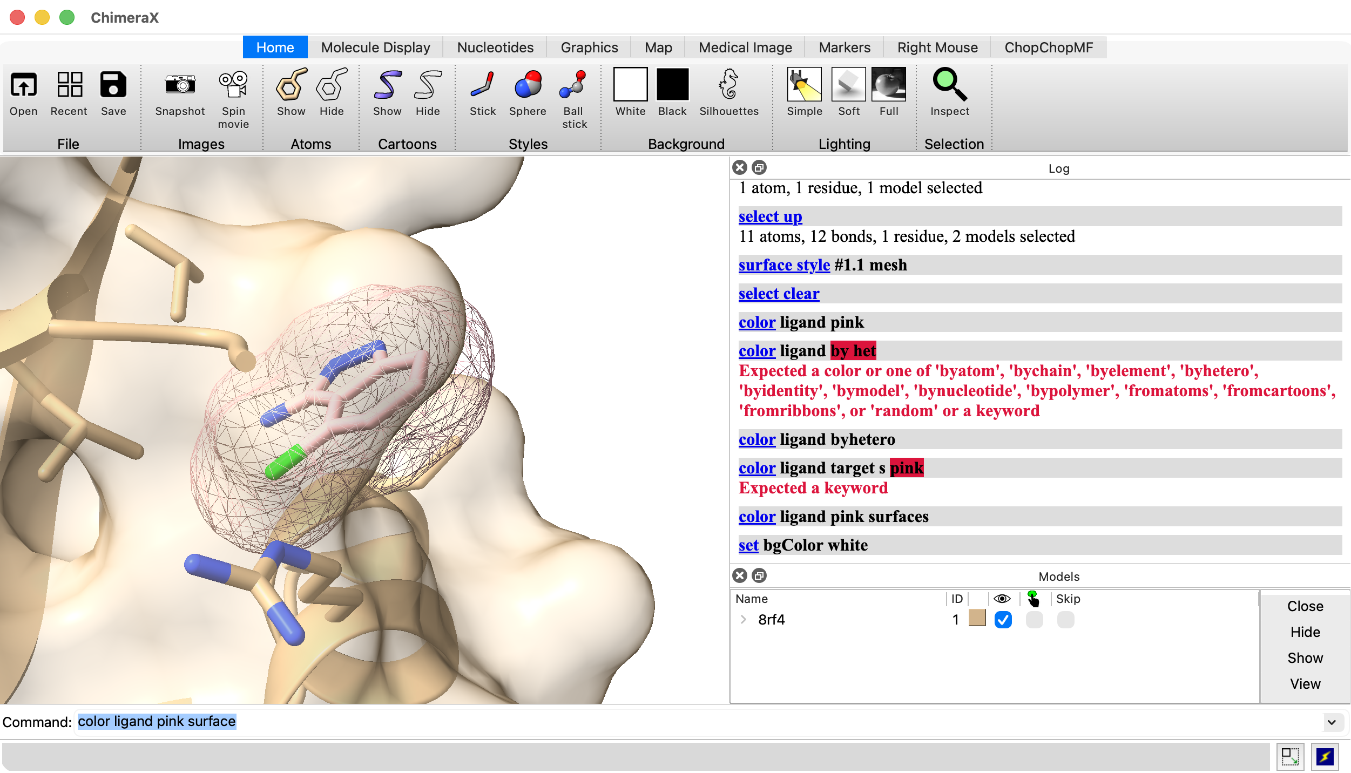Screen dimensions: 1351x773
Task: Open the Graphics tab
Action: pos(589,48)
